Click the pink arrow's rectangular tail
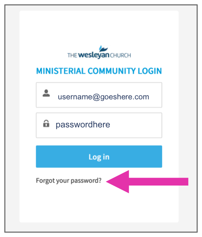 [159, 182]
